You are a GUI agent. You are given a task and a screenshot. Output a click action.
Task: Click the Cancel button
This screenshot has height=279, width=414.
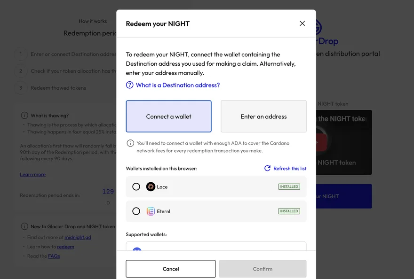[x=171, y=269]
